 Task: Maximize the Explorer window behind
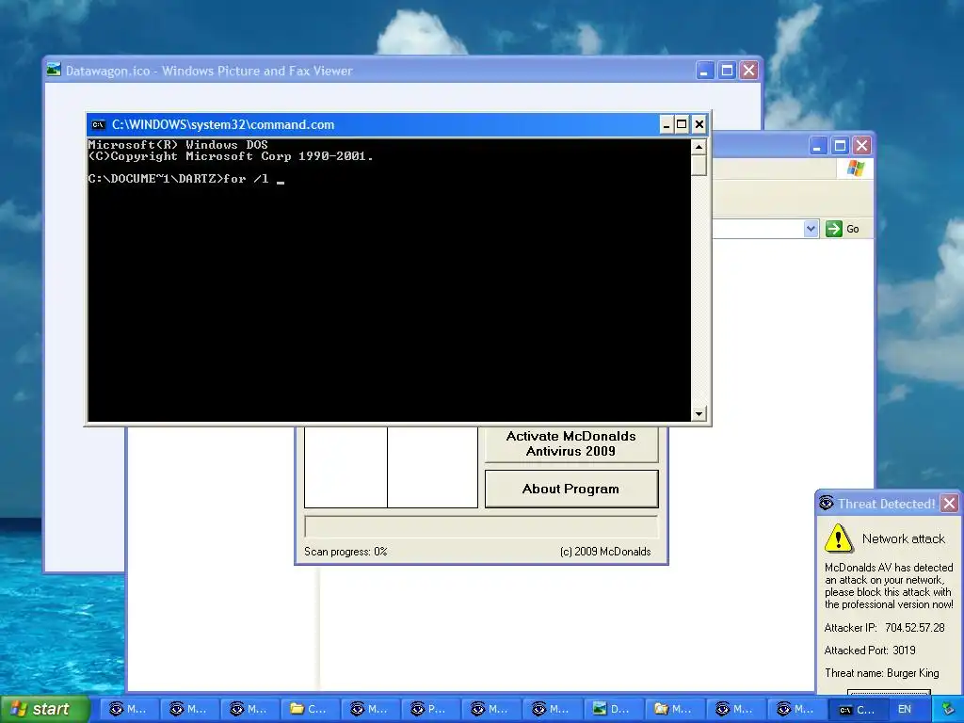coord(840,146)
